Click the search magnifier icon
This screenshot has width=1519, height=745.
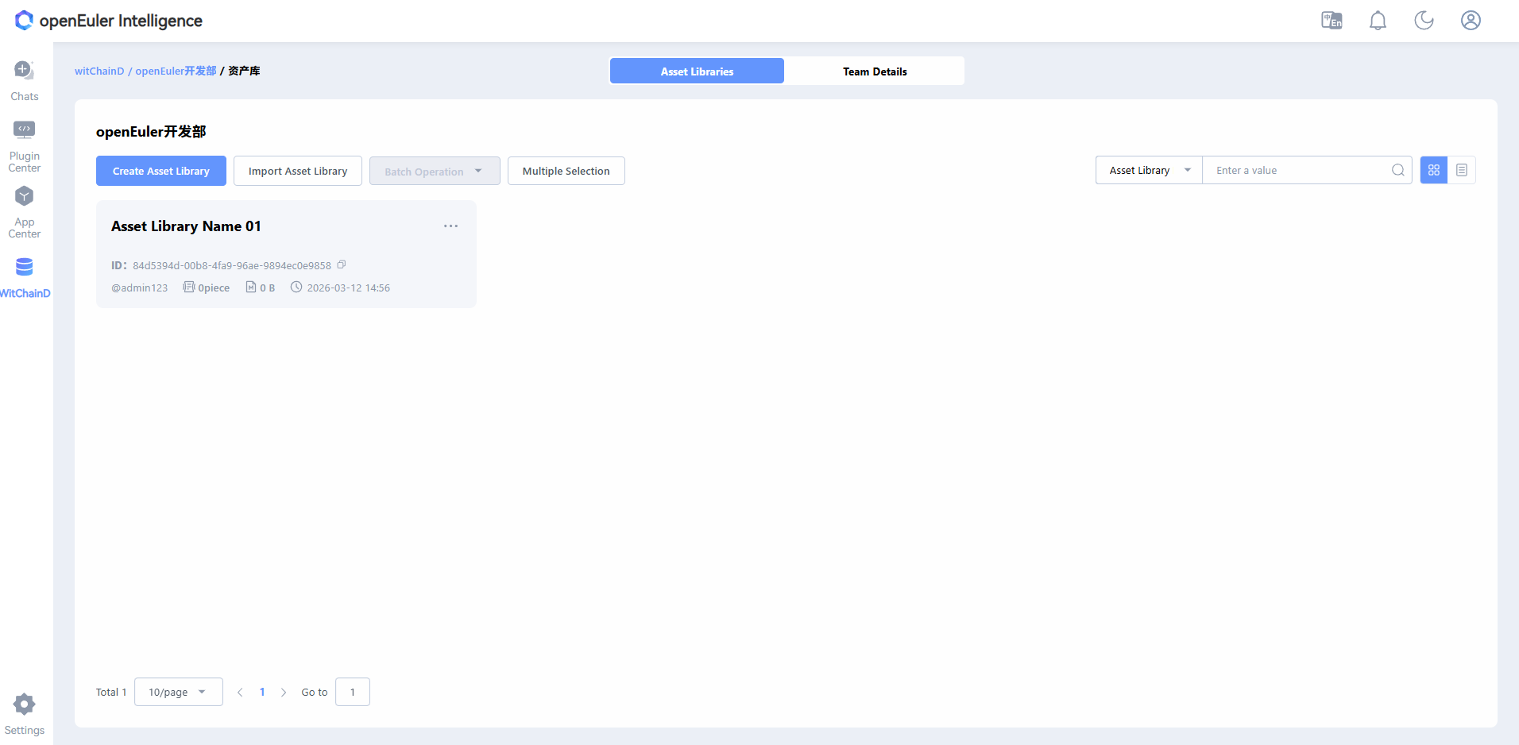[1397, 170]
